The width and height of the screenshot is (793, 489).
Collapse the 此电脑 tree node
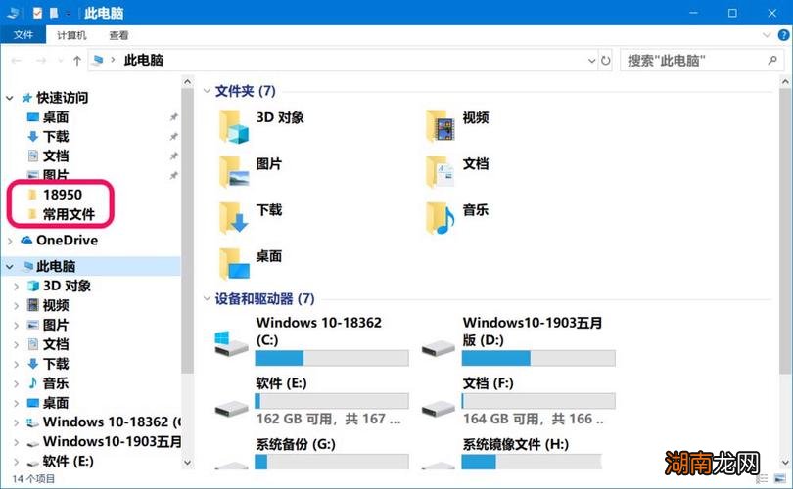pos(9,266)
